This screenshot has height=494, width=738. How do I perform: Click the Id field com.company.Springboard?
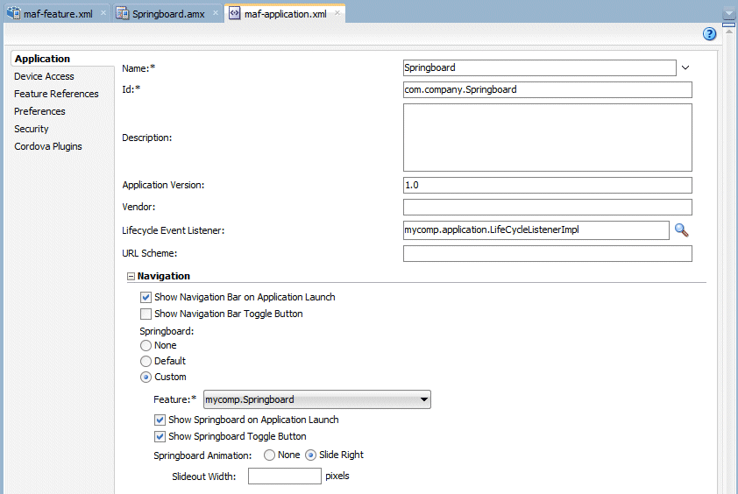pyautogui.click(x=548, y=90)
